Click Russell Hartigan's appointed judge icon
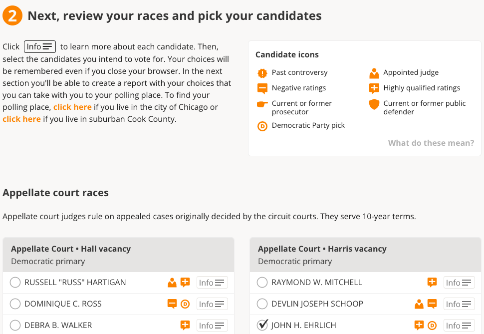This screenshot has height=334, width=484. 172,283
